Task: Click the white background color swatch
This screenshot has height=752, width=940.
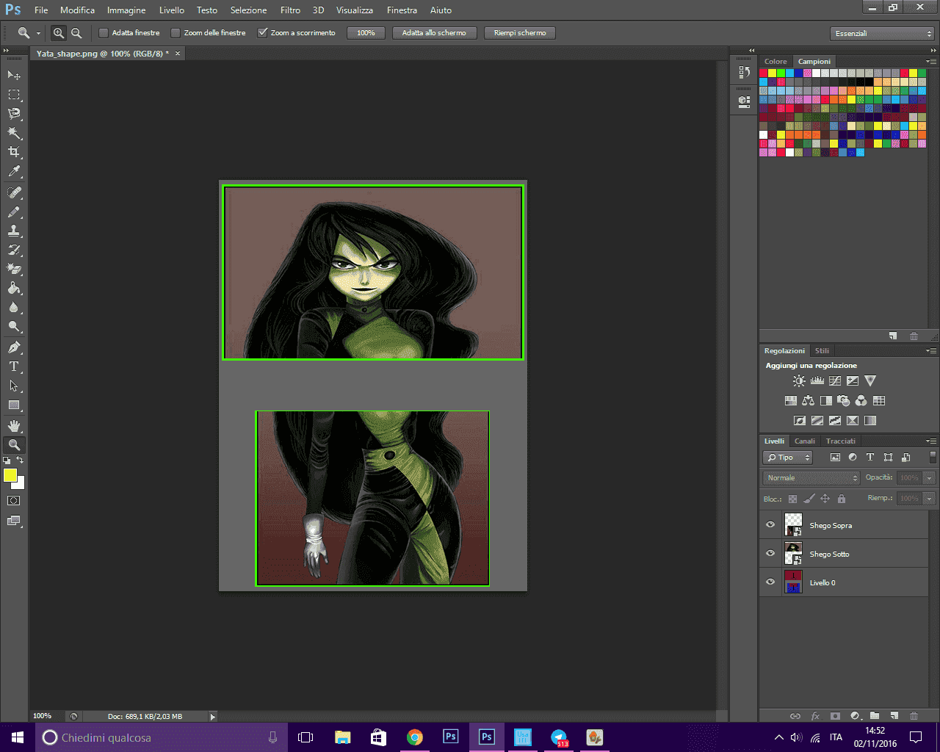Action: coord(20,484)
